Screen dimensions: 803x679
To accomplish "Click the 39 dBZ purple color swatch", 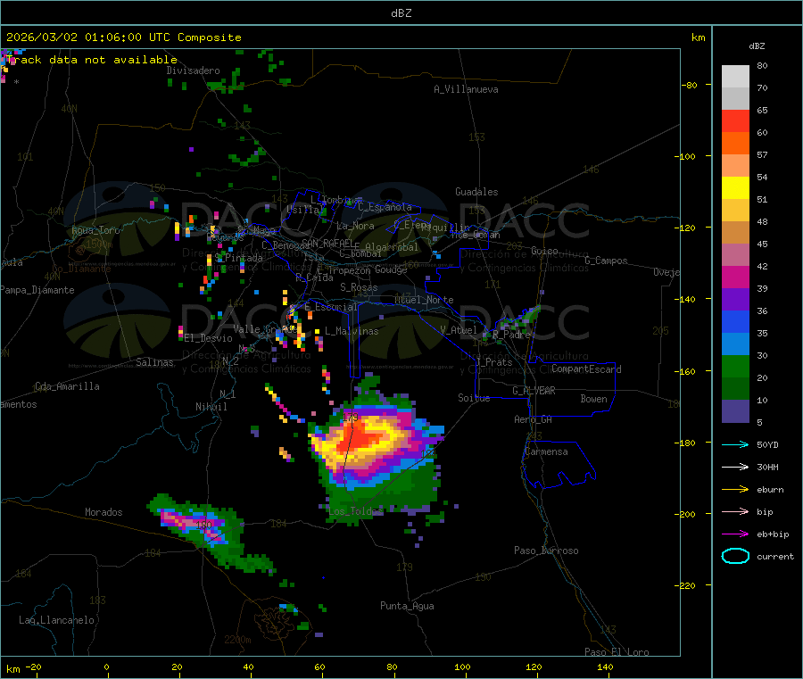I will pos(735,300).
